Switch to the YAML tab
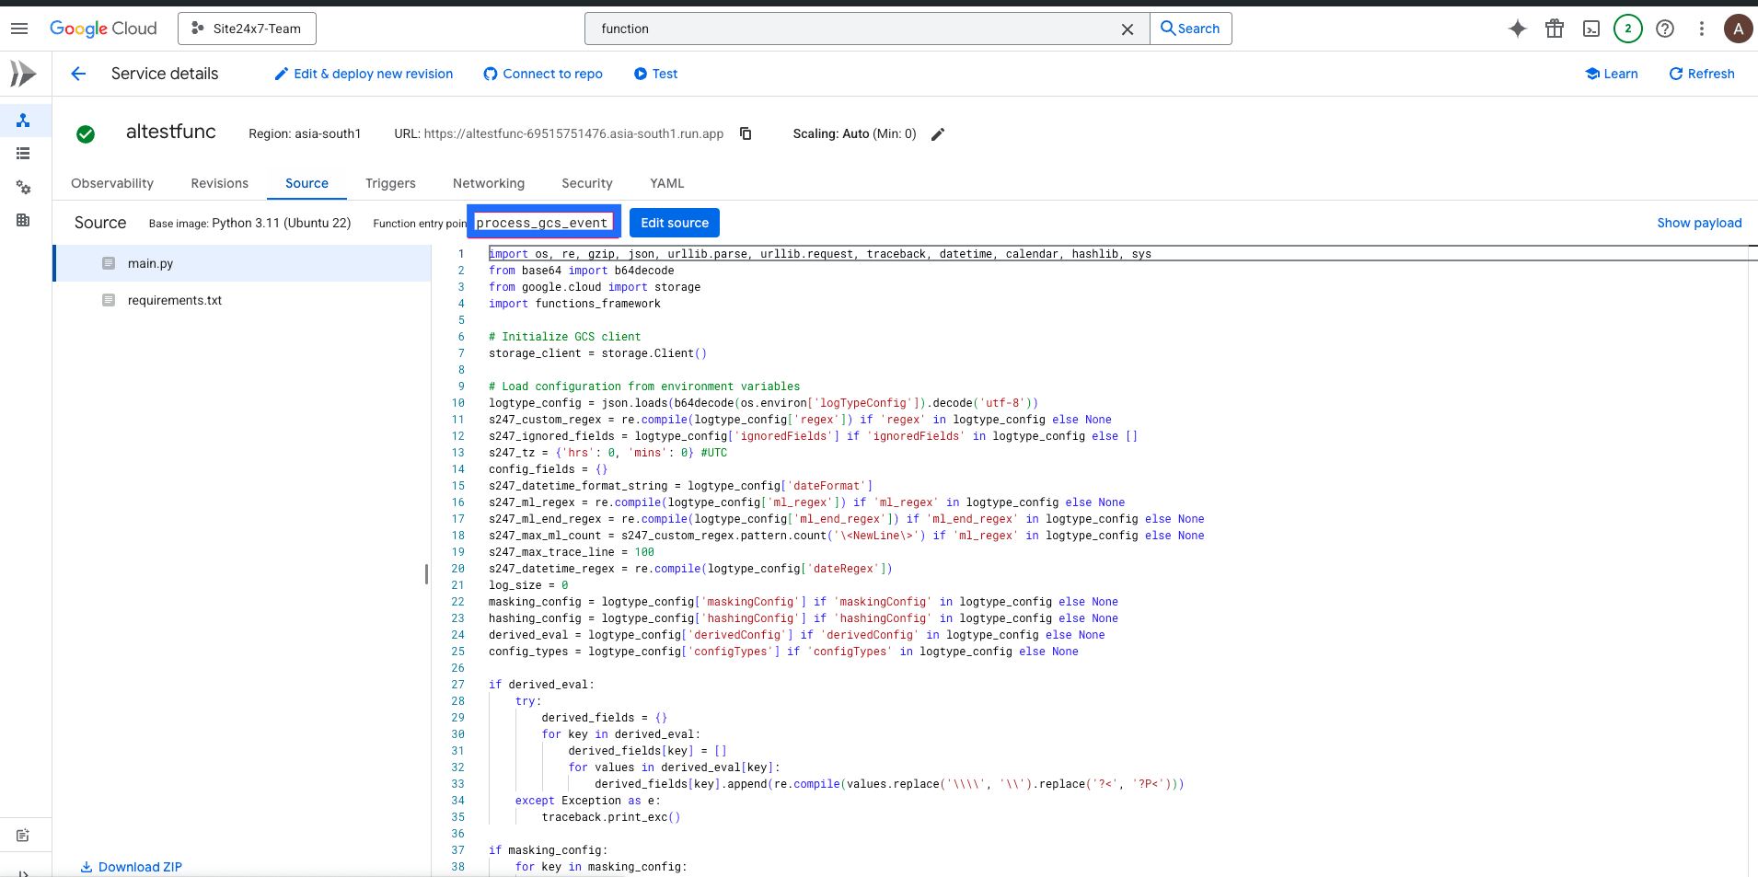This screenshot has height=877, width=1758. [x=666, y=183]
